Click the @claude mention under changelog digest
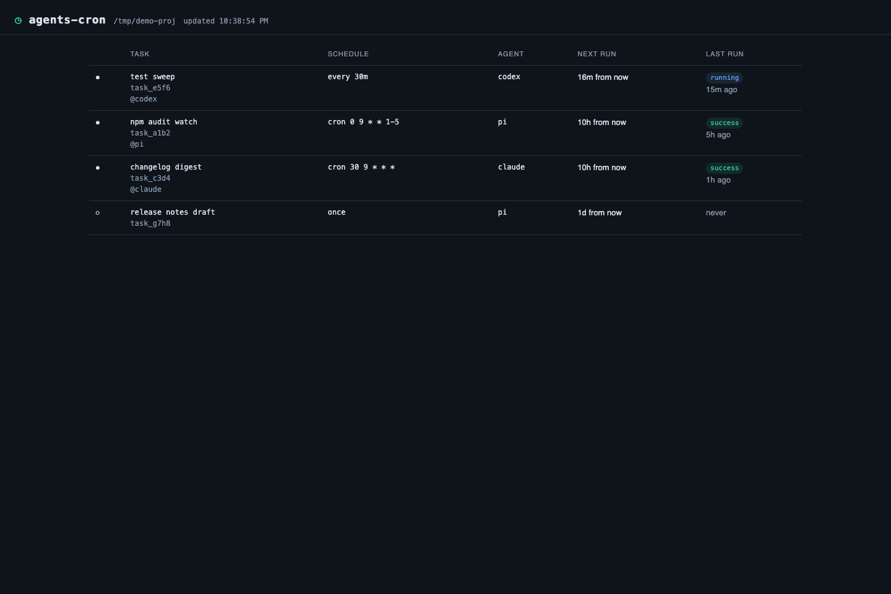The height and width of the screenshot is (594, 891). (x=146, y=189)
